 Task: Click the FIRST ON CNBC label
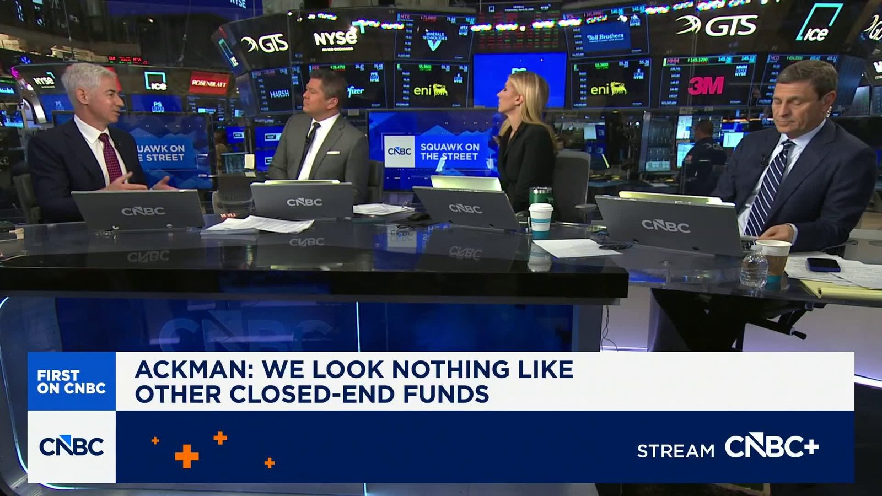(x=72, y=380)
